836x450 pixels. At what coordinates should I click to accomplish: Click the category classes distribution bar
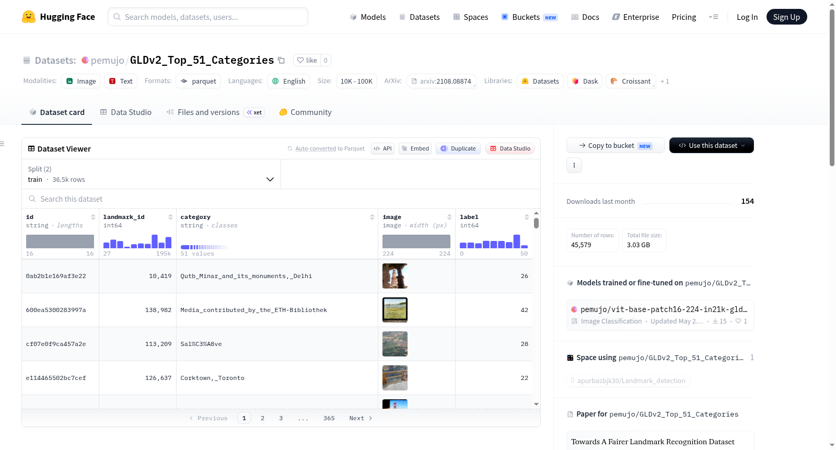pyautogui.click(x=204, y=247)
